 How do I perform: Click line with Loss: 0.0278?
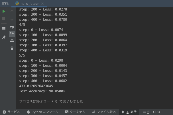43,9
